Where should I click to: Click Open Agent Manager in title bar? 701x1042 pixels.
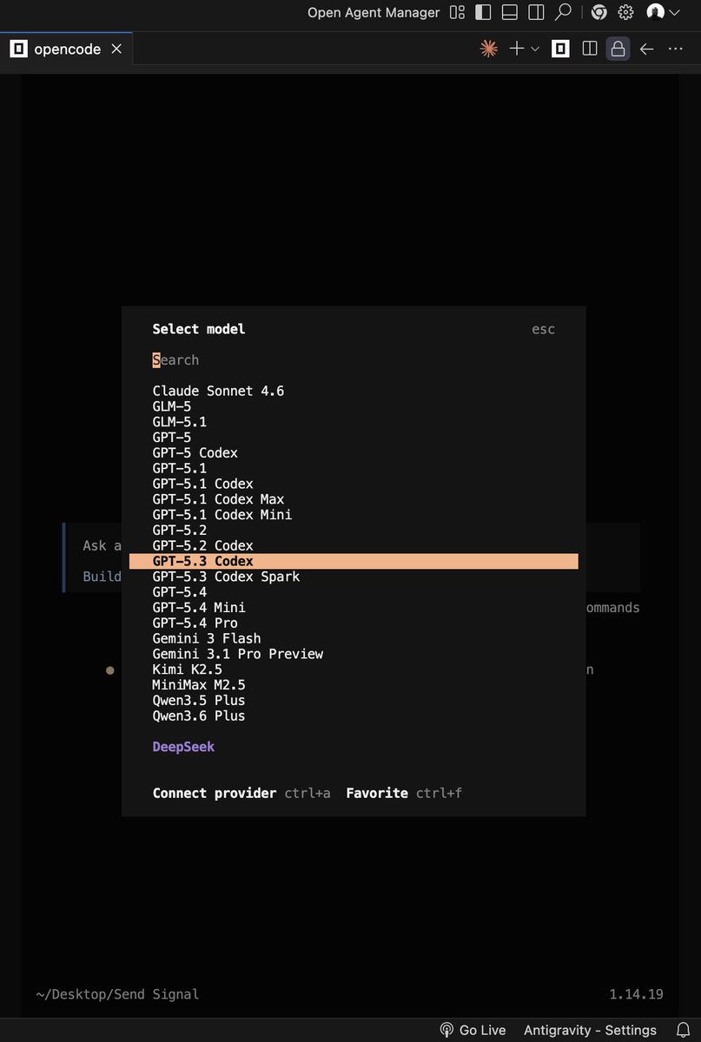pyautogui.click(x=374, y=12)
